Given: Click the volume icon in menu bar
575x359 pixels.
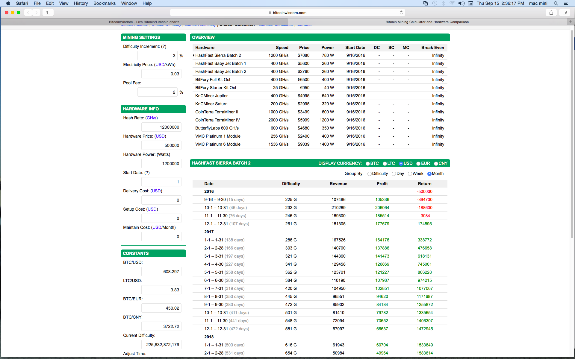Looking at the screenshot, I should pos(461,3).
